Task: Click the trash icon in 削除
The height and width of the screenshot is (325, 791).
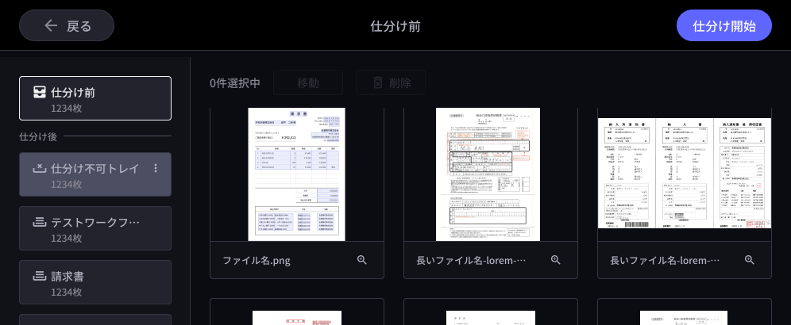Action: pyautogui.click(x=378, y=82)
